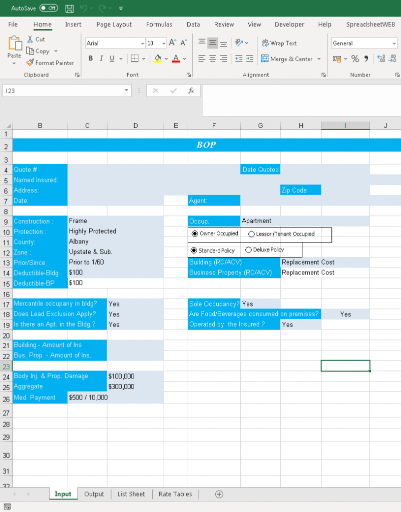Click the yellow fill color button
The image size is (401, 512).
point(158,58)
